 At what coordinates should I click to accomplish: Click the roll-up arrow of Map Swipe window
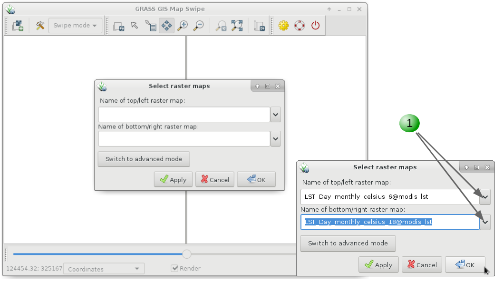(329, 10)
